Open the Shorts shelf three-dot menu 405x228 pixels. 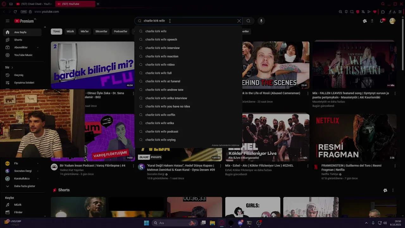click(393, 190)
